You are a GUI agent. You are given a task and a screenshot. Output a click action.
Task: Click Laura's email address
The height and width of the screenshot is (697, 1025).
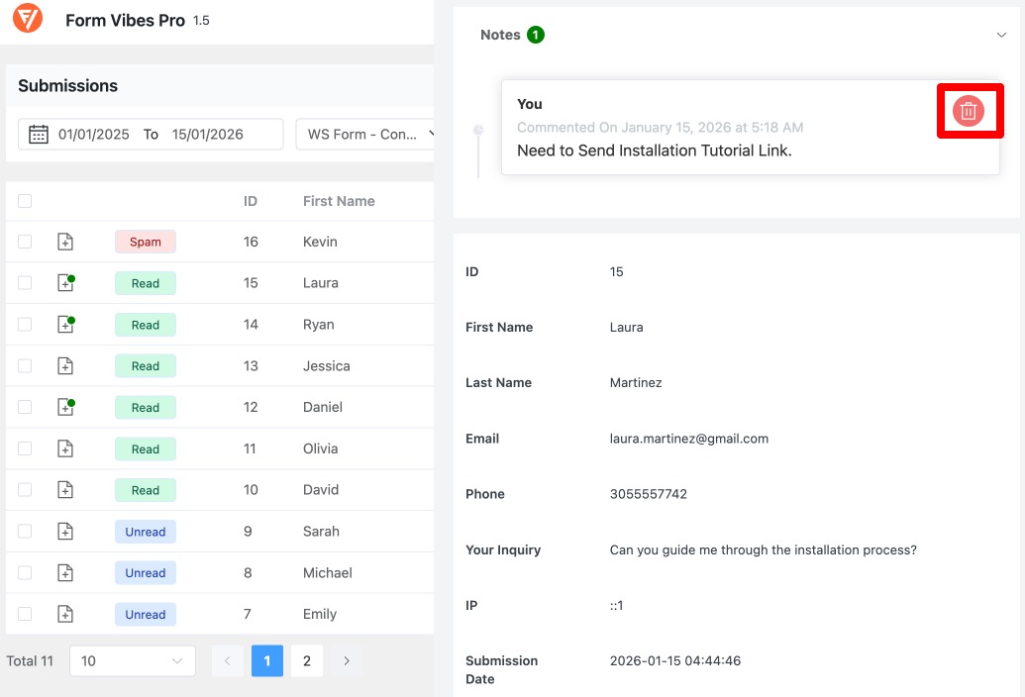tap(688, 439)
